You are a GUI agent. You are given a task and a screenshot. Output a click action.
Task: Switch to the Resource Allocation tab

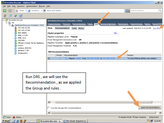[108, 25]
